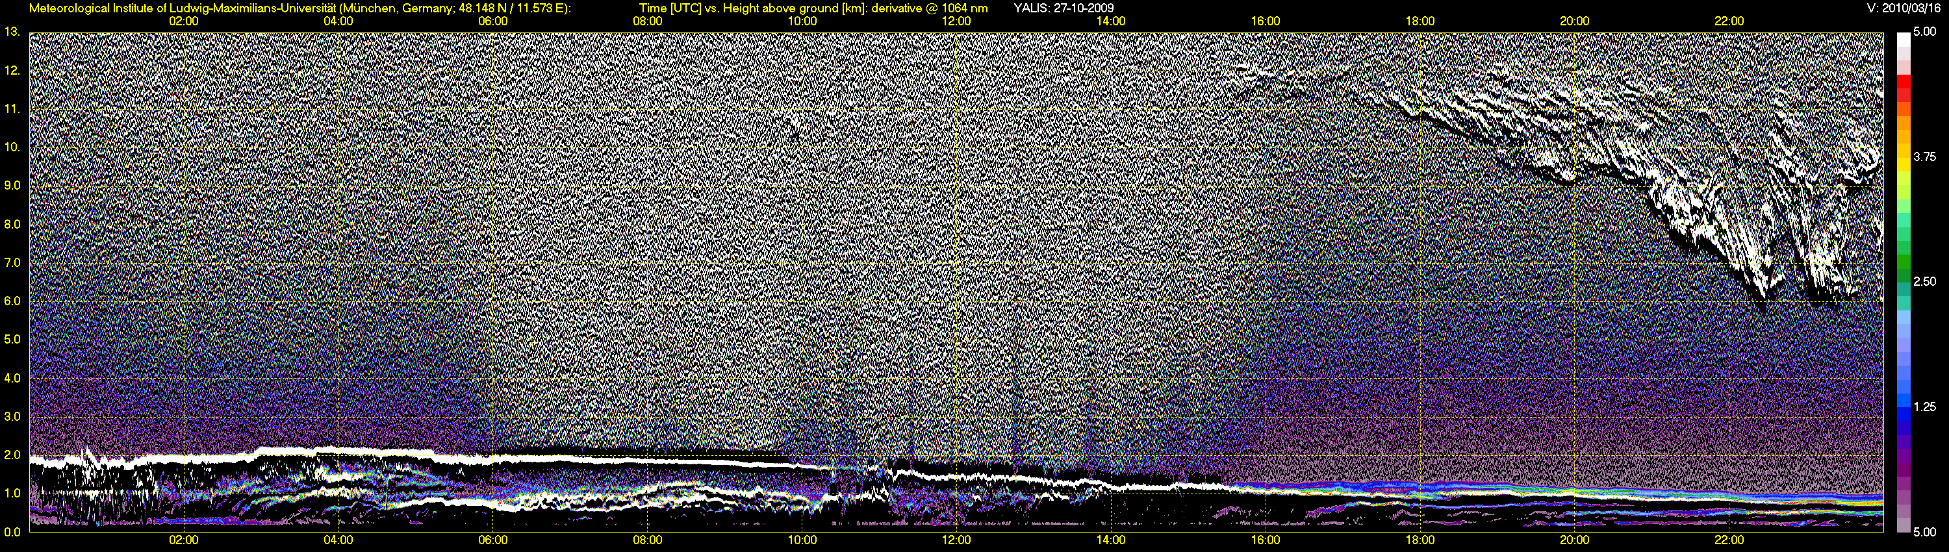Click the 9.0 height axis label
Screen dimensions: 1949x552
tap(12, 185)
